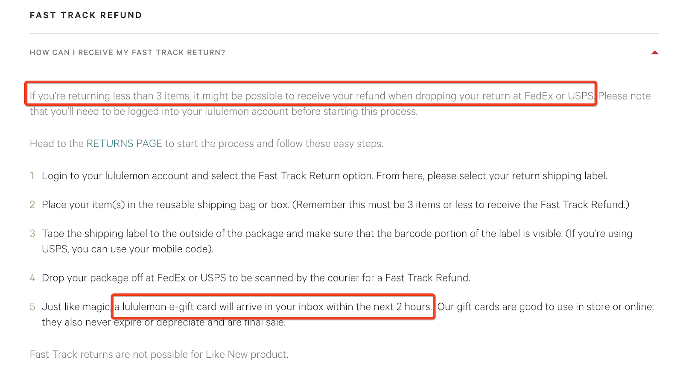Click the number 5 list marker
Screen dimensions: 683x380
pos(32,307)
